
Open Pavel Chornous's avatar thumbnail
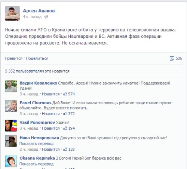(11, 106)
